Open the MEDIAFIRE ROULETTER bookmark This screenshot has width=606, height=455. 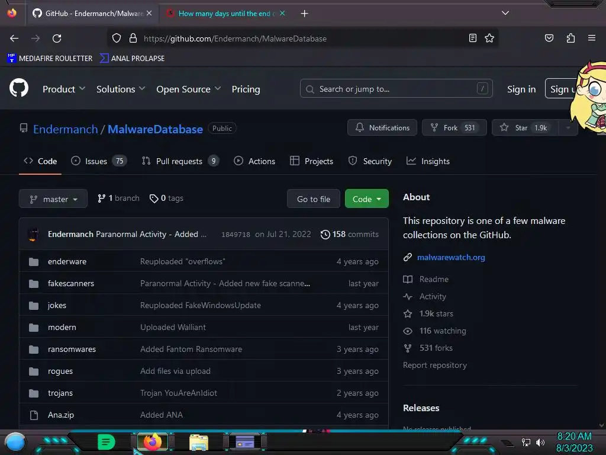pos(50,59)
